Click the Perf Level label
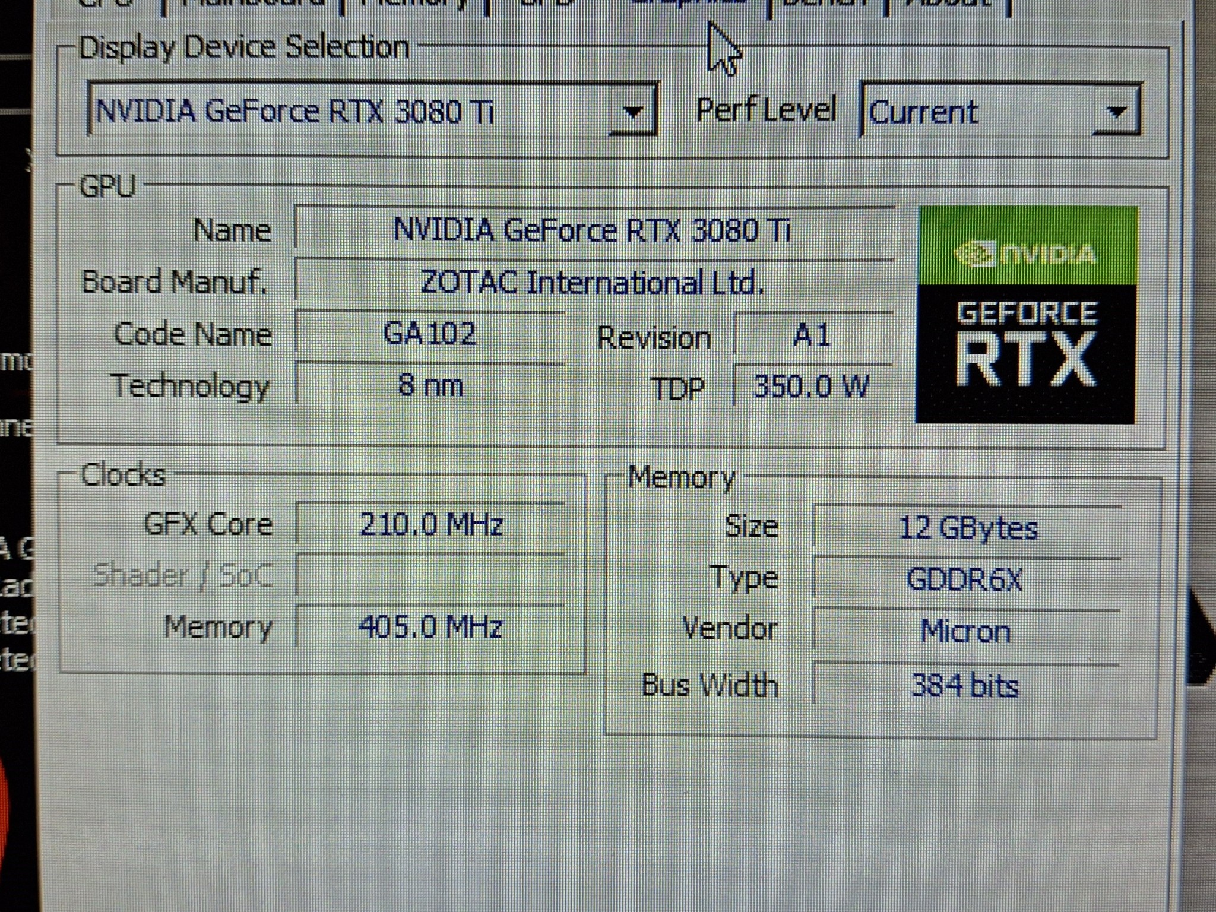The width and height of the screenshot is (1216, 912). tap(766, 110)
